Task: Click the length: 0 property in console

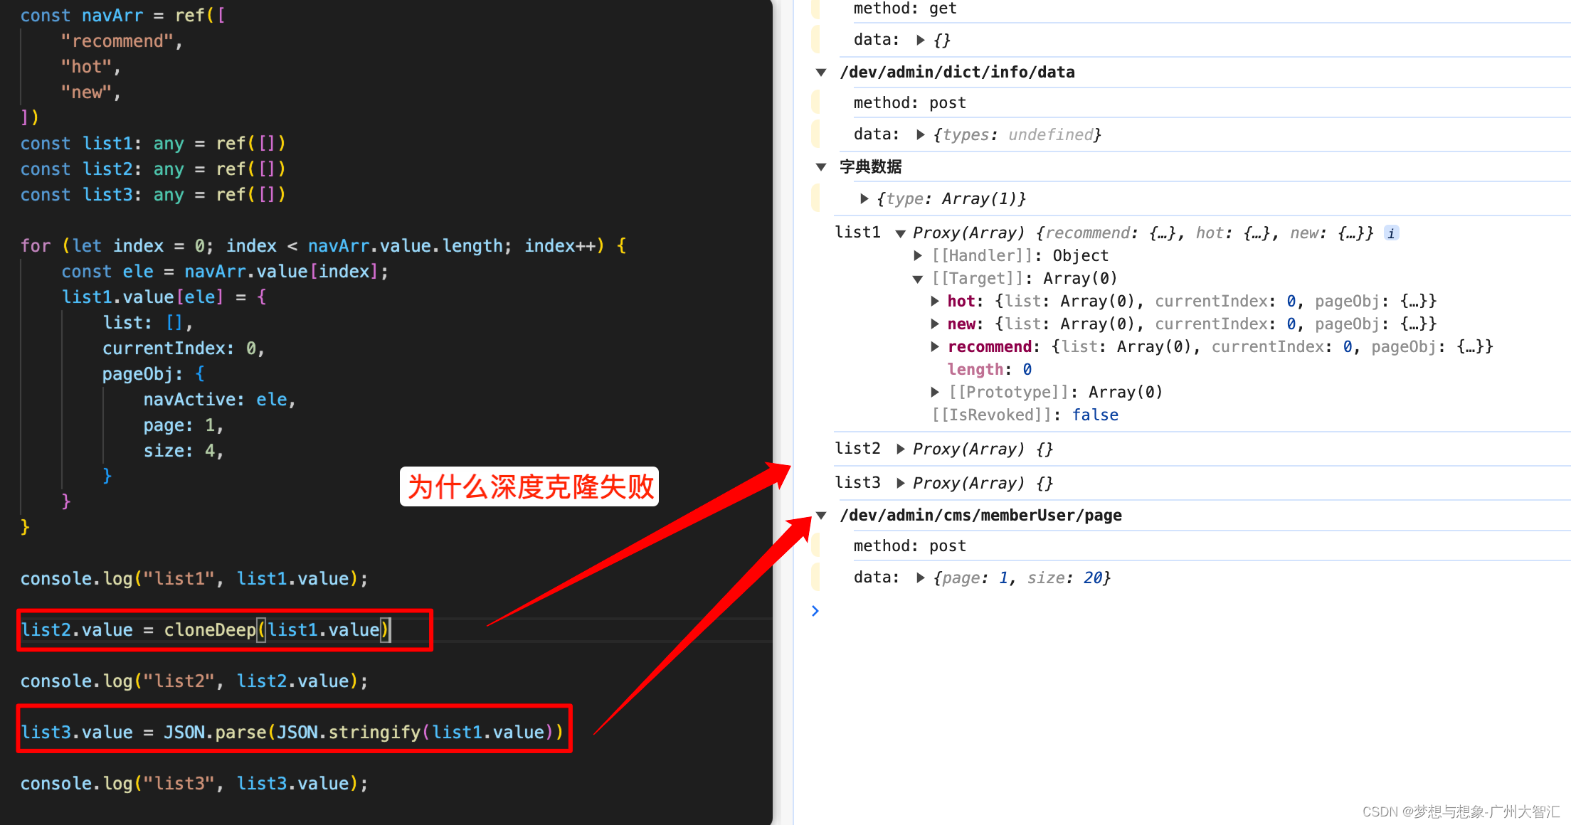Action: coord(990,369)
